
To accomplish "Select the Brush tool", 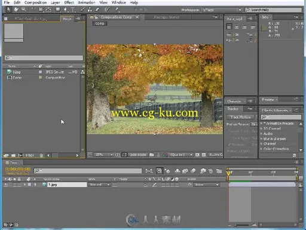I will pos(82,10).
